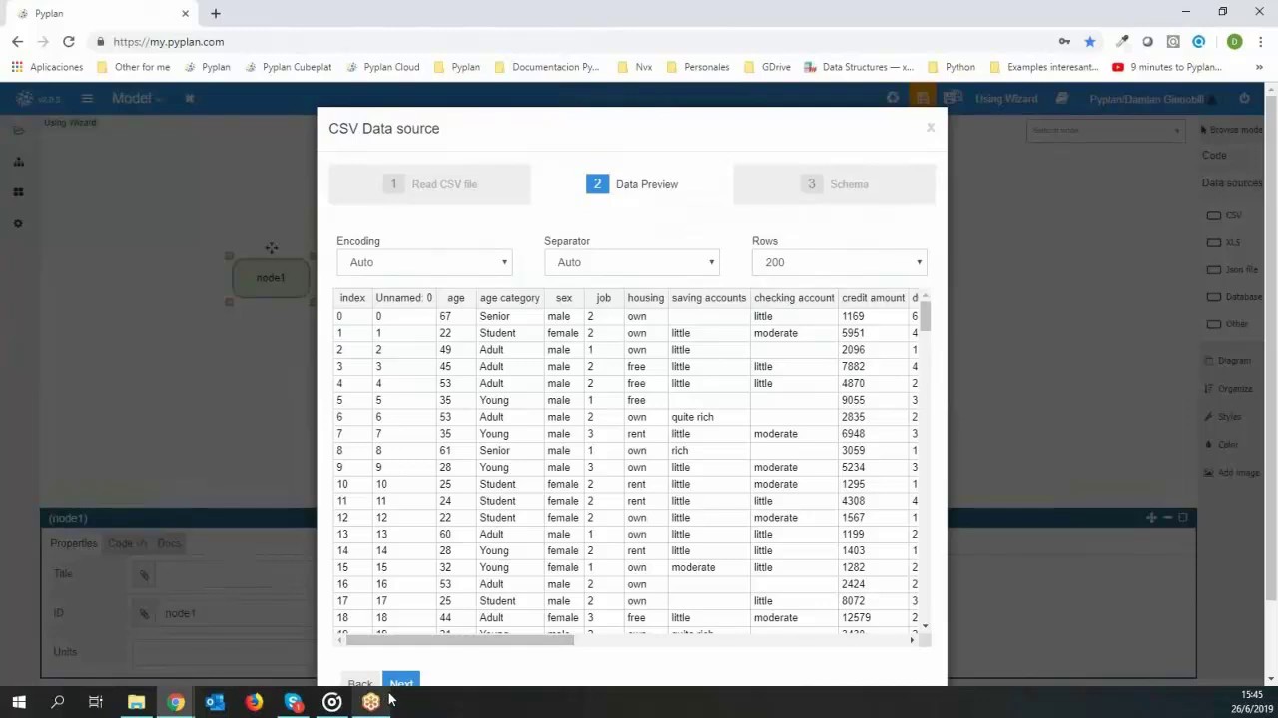This screenshot has height=718, width=1278.
Task: Open the '9 minutes to Pyplan' YouTube bookmark
Action: point(1166,67)
